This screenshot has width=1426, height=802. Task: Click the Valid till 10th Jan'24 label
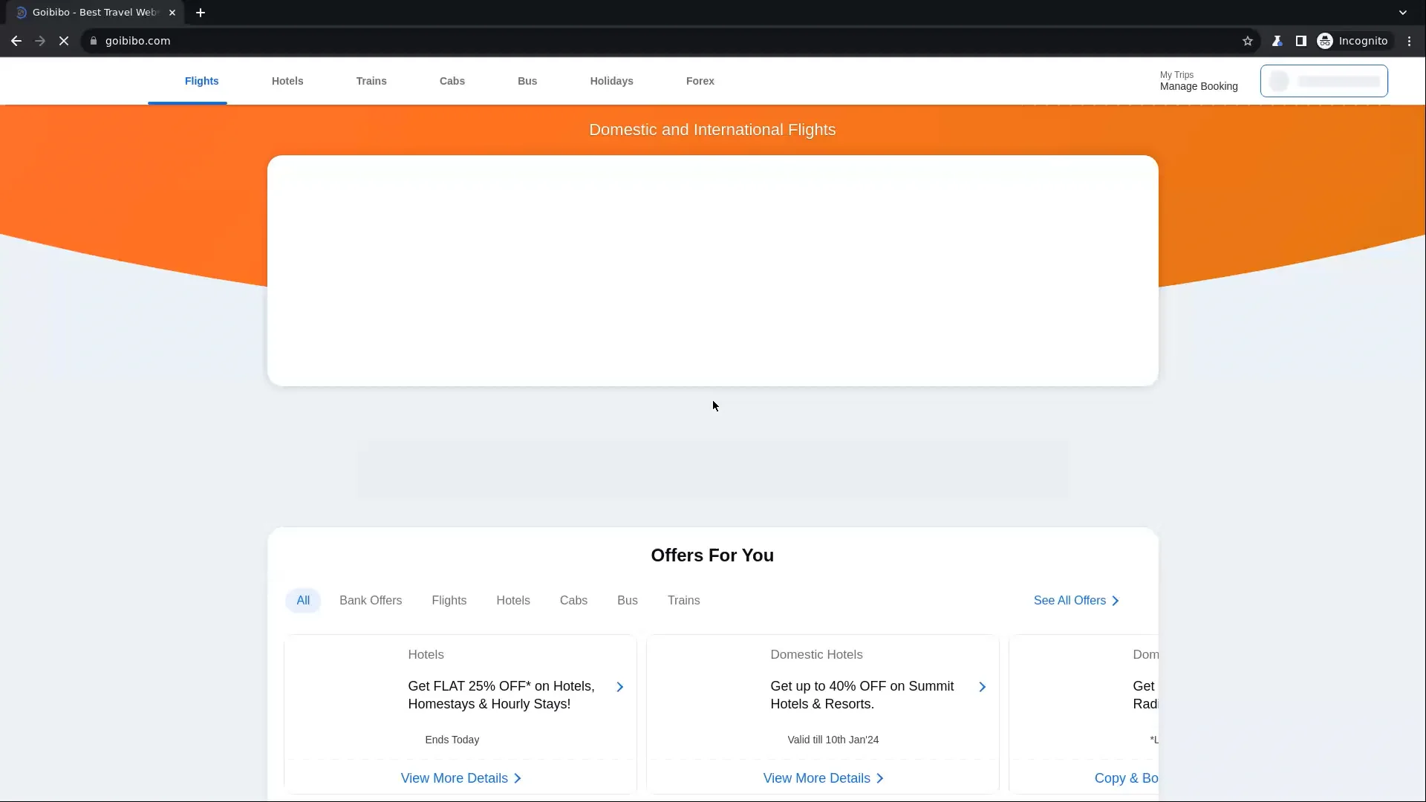(x=833, y=740)
